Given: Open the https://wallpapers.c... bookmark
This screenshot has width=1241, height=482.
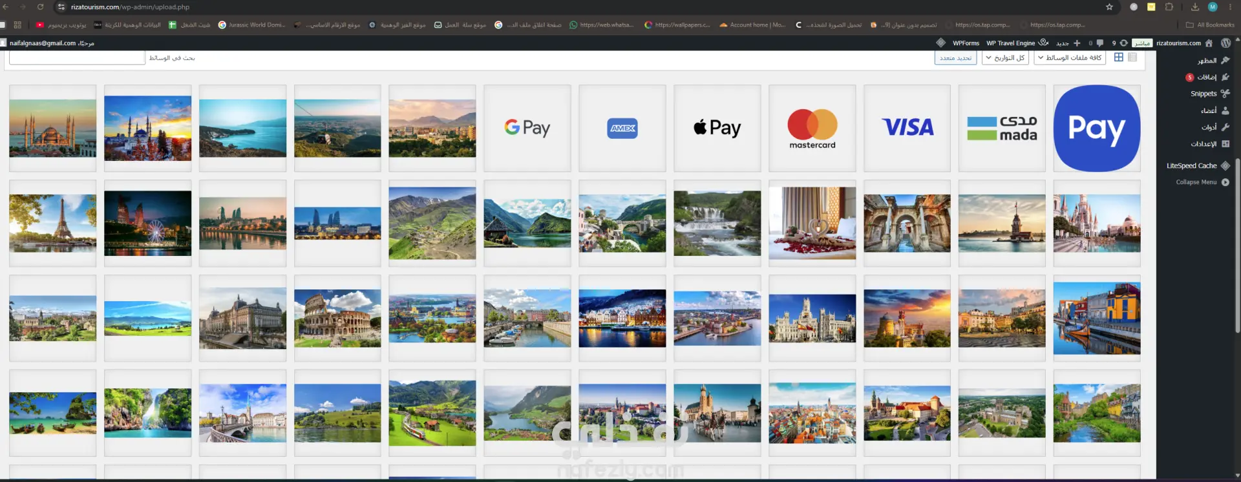Looking at the screenshot, I should click(x=677, y=25).
